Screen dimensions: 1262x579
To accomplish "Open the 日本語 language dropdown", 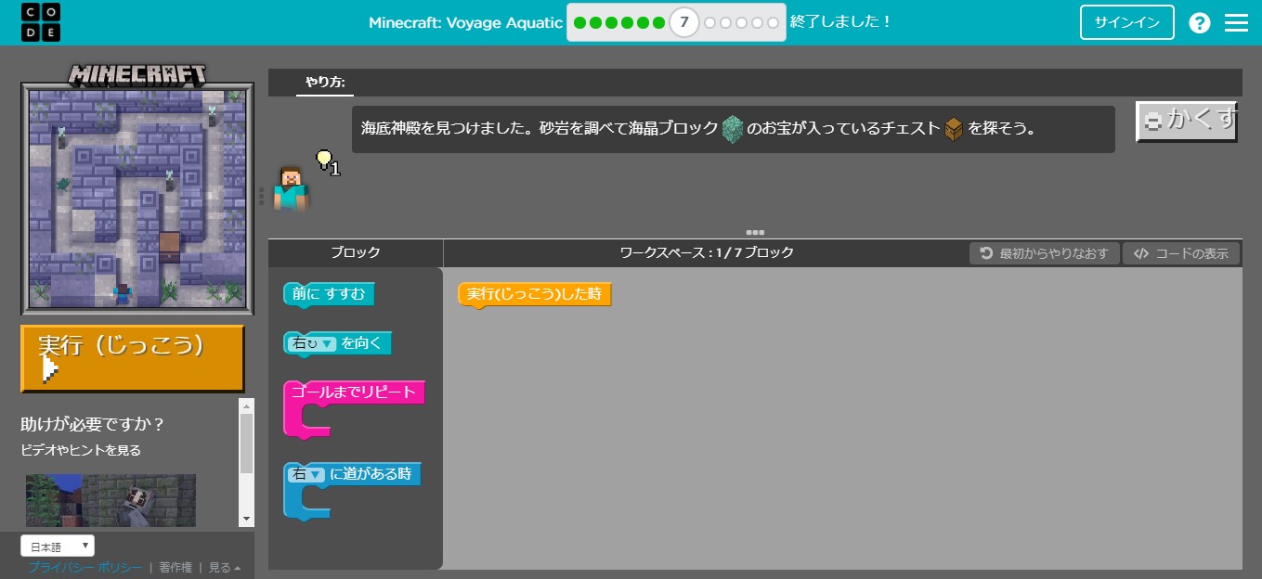I will [x=58, y=546].
